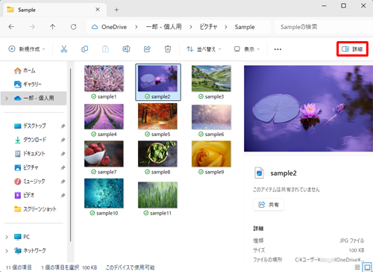Toggle the 詳細 details pane button
Viewport: 373px width, 272px height.
pyautogui.click(x=352, y=49)
